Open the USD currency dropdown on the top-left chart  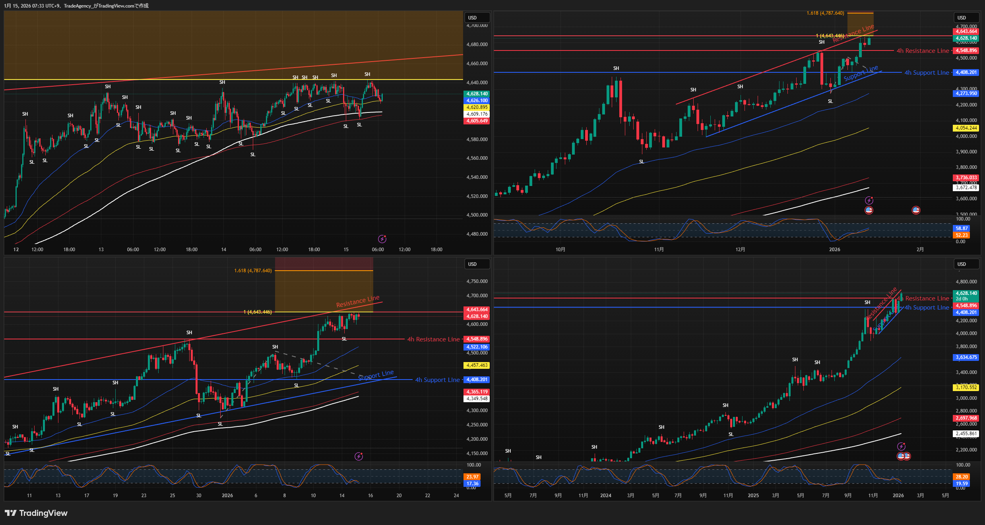[x=477, y=17]
